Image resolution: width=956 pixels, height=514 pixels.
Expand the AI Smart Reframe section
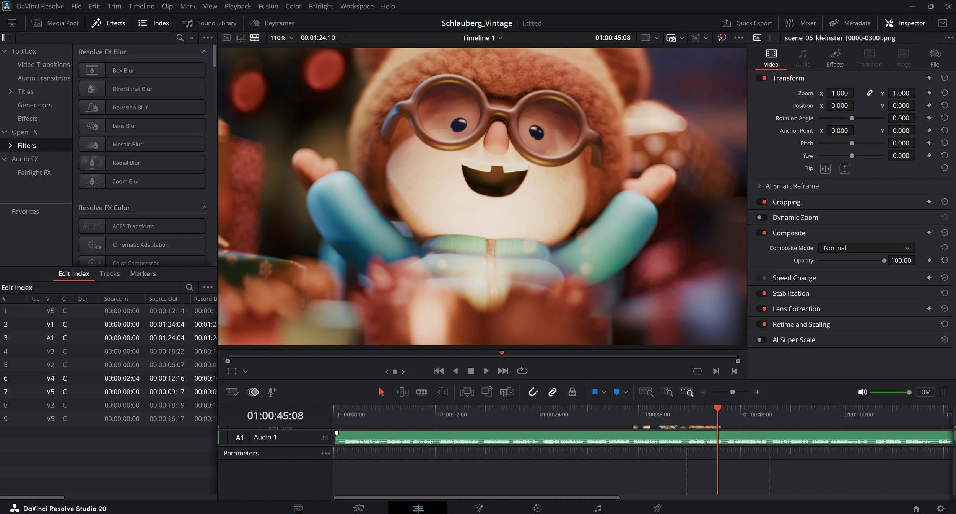click(759, 186)
